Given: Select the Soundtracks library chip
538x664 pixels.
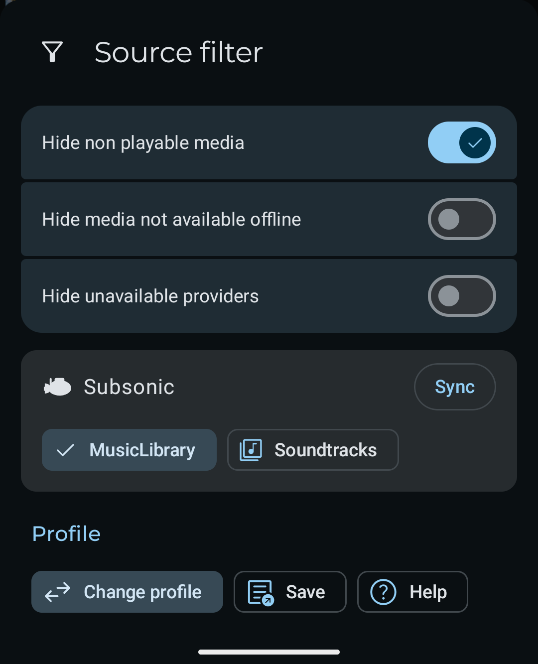Looking at the screenshot, I should pyautogui.click(x=313, y=450).
